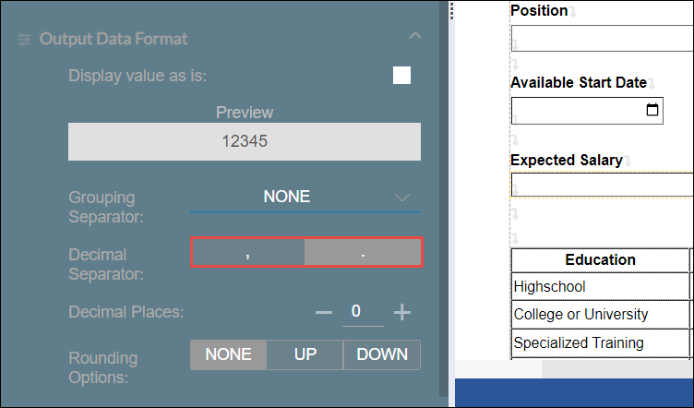Increase Decimal Places with the plus icon

[x=402, y=312]
